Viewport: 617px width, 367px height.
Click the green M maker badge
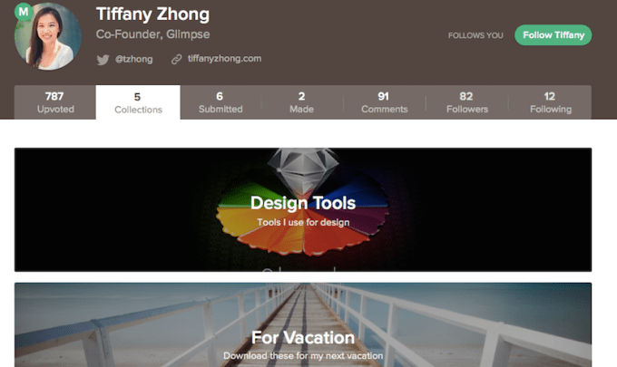24,12
